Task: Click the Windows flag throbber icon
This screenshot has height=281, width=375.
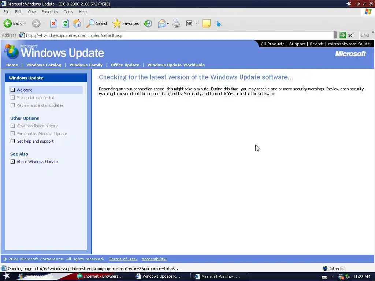Action: click(x=368, y=12)
